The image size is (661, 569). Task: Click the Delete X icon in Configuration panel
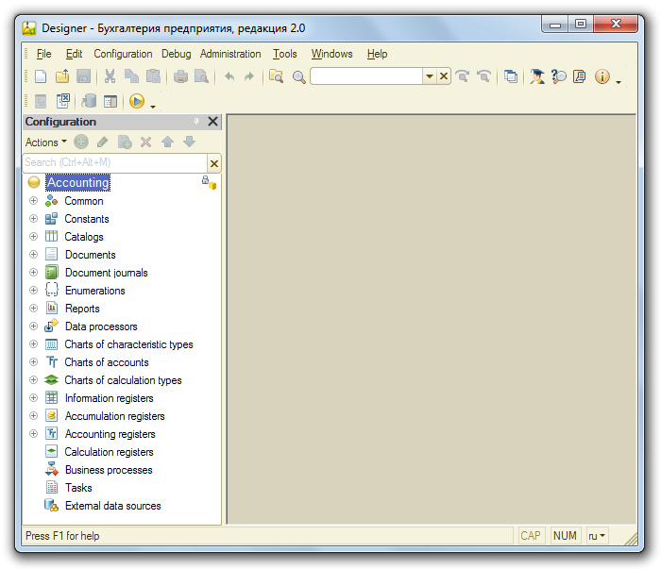coord(145,142)
